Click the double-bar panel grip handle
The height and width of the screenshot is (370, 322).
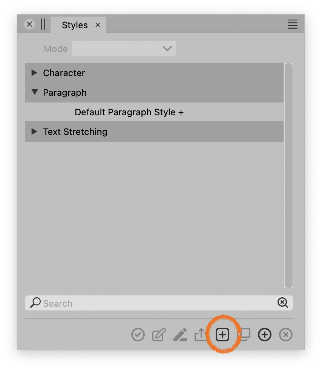point(43,24)
